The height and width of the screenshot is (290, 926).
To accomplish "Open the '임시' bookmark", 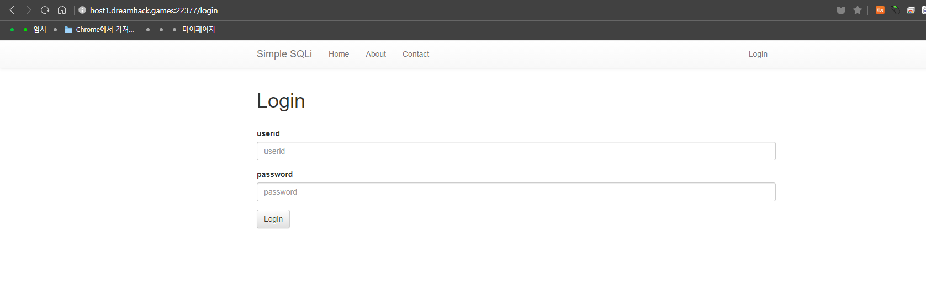I will point(40,30).
